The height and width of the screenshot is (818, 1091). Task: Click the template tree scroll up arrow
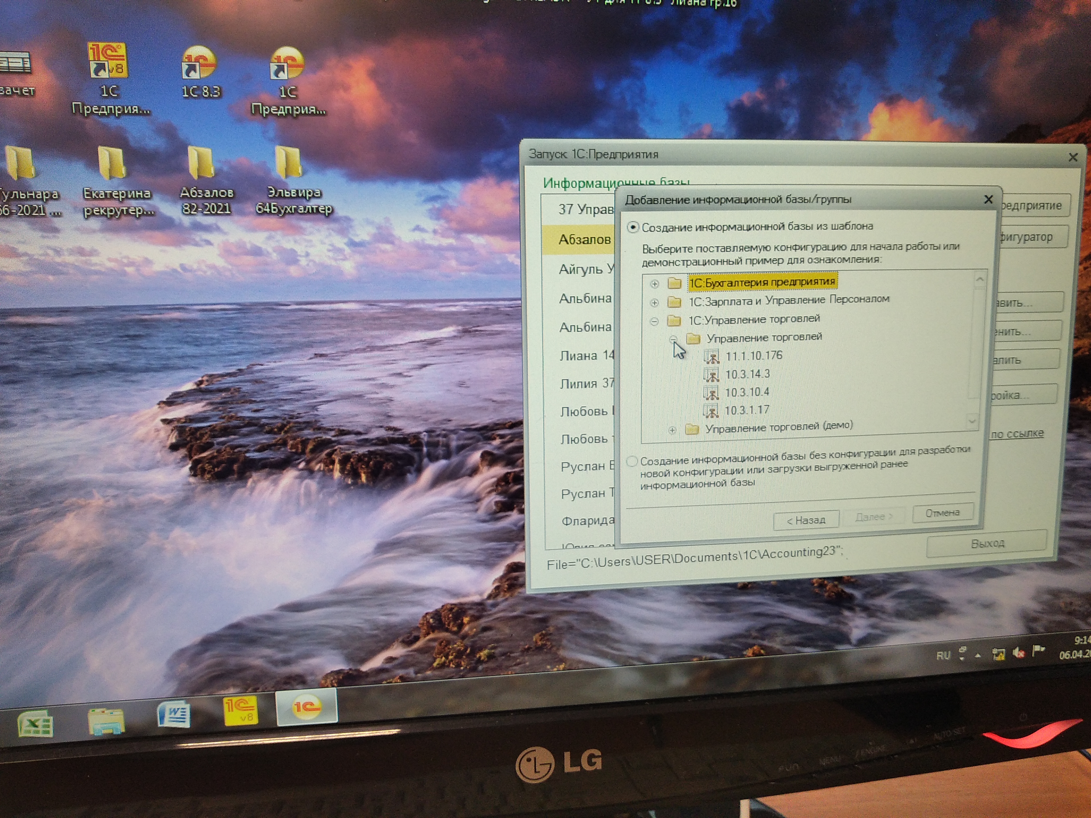980,280
